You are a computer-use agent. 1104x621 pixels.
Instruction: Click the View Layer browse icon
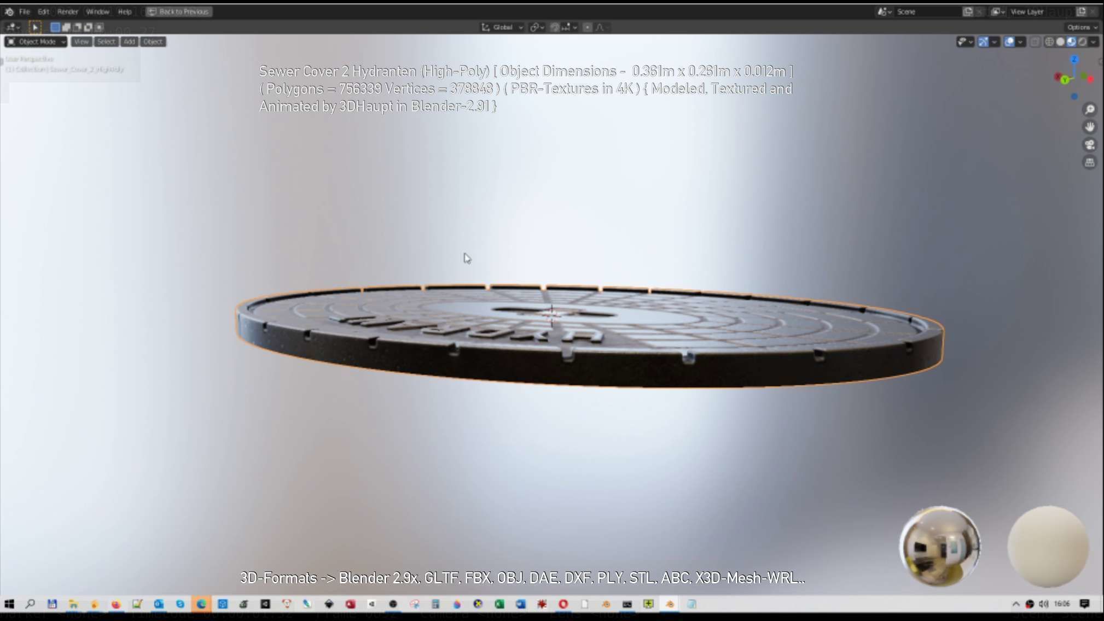coord(998,11)
